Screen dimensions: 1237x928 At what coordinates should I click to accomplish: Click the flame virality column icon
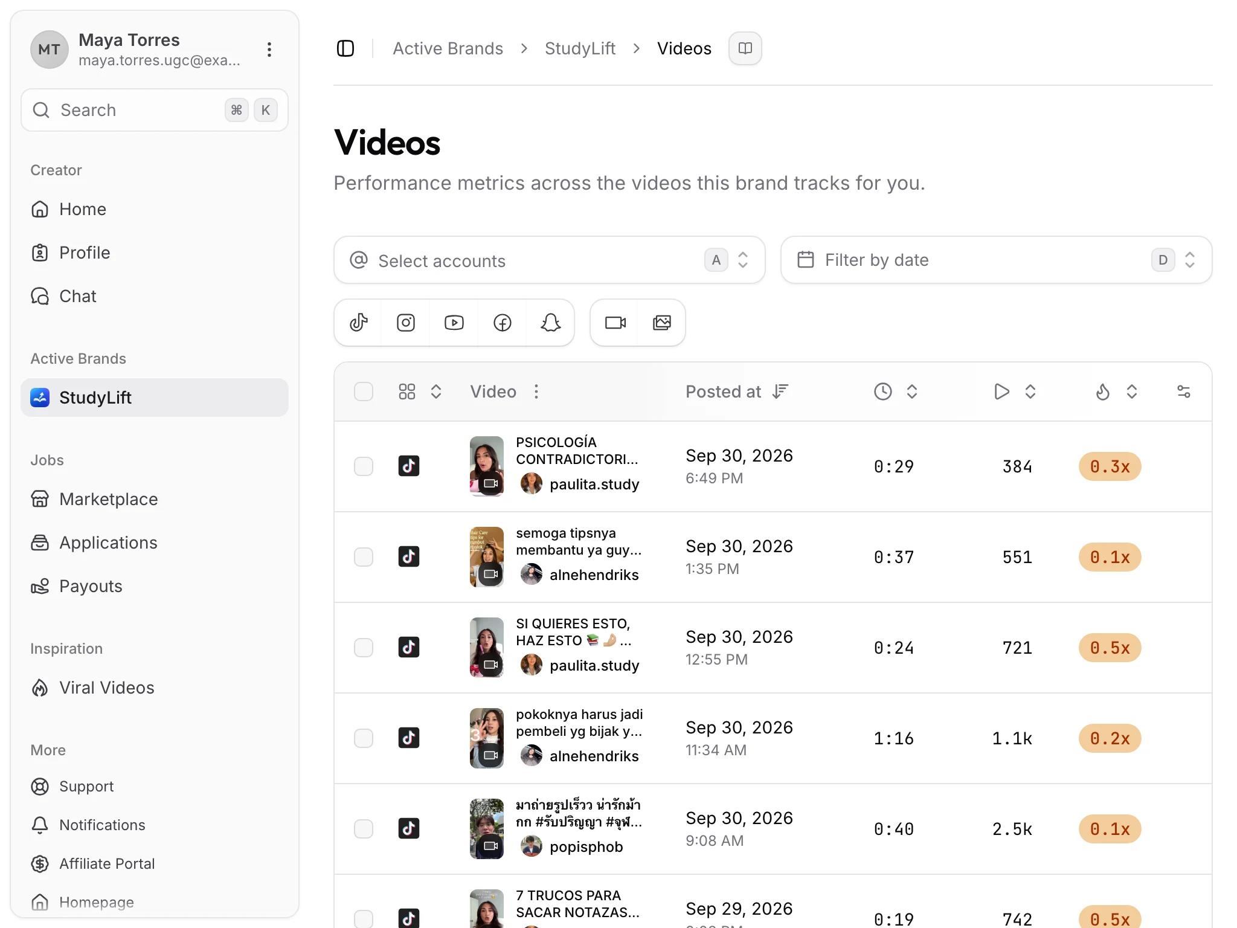pyautogui.click(x=1103, y=391)
